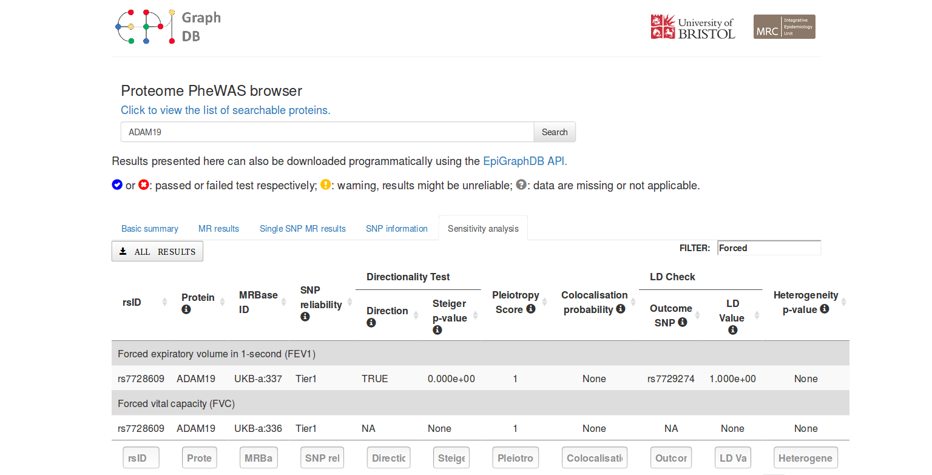Screen dimensions: 932x475
Task: Click the Steiger p-value info icon
Action: [x=437, y=330]
